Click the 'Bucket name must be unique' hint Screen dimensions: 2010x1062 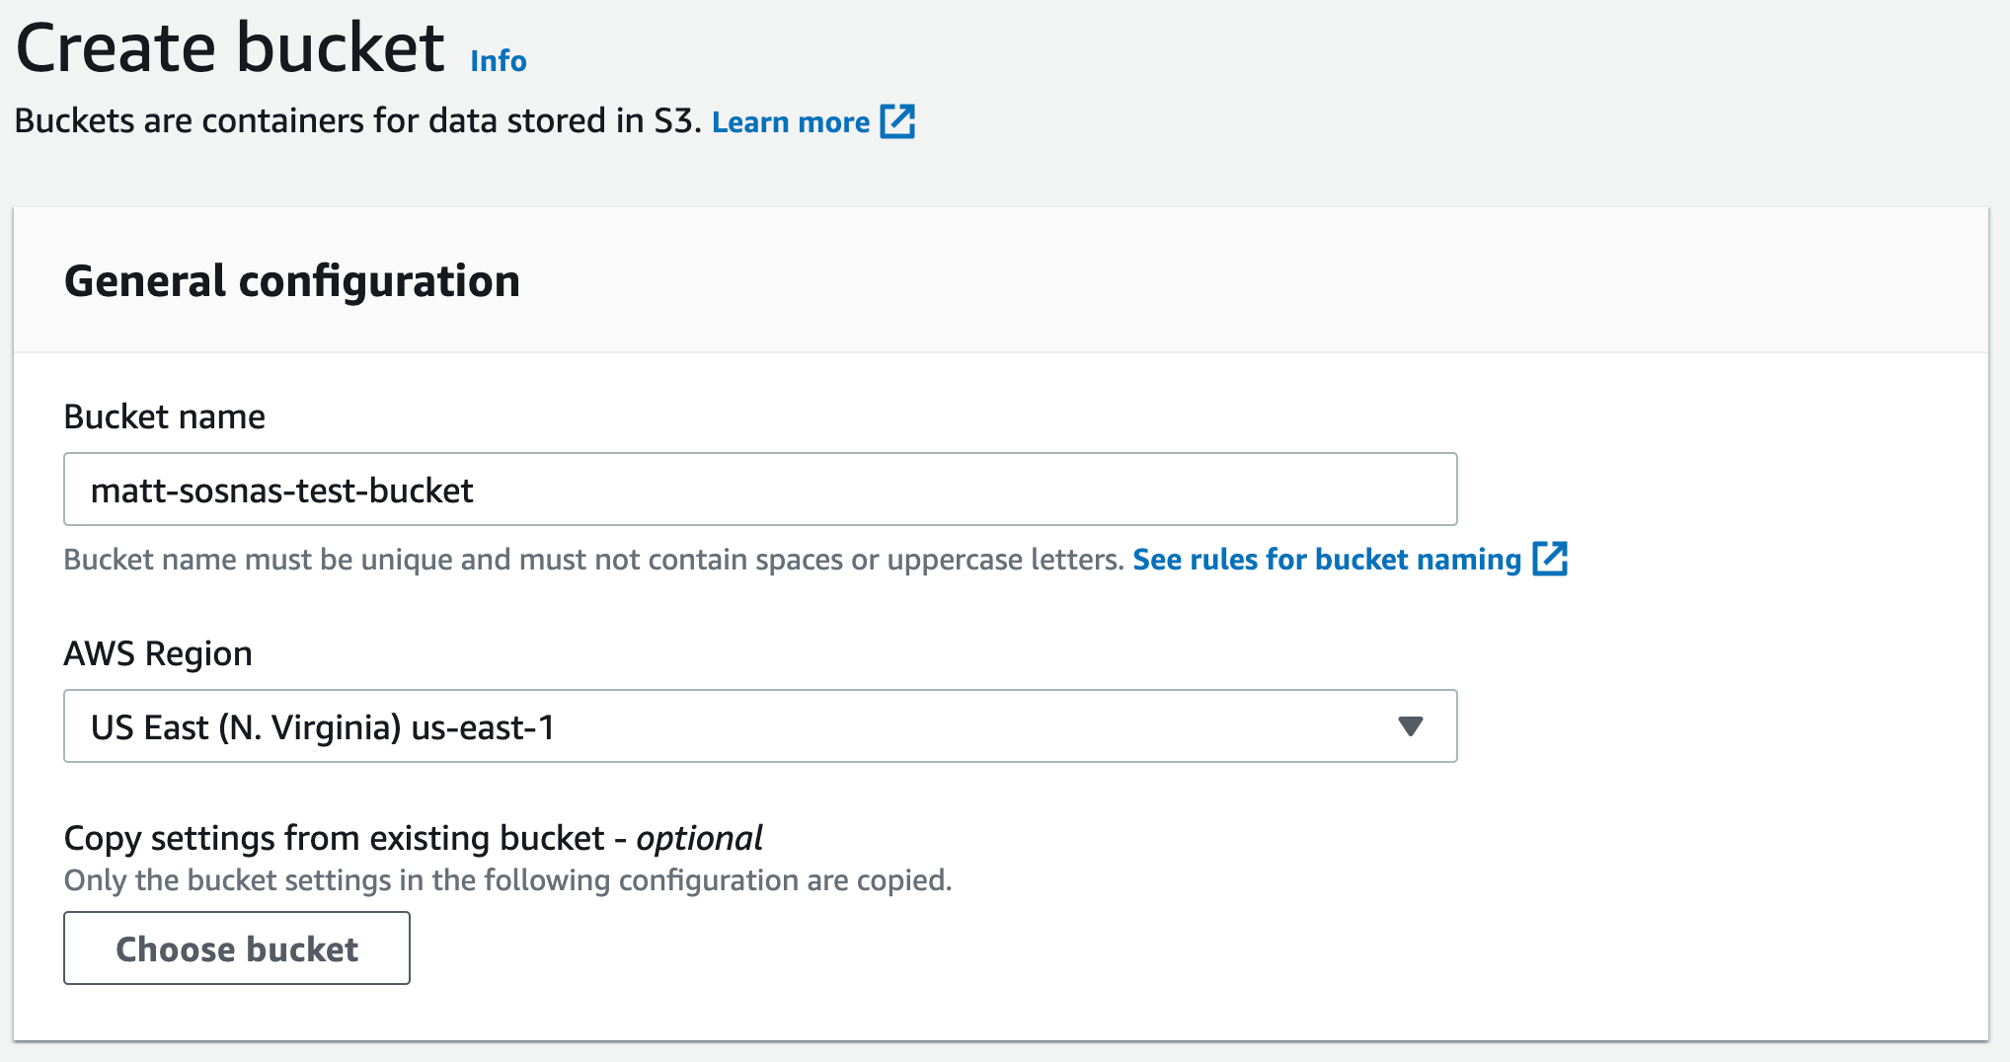tap(593, 560)
